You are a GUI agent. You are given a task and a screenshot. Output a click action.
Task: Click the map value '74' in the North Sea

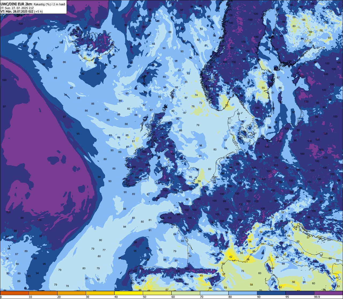click(x=196, y=95)
